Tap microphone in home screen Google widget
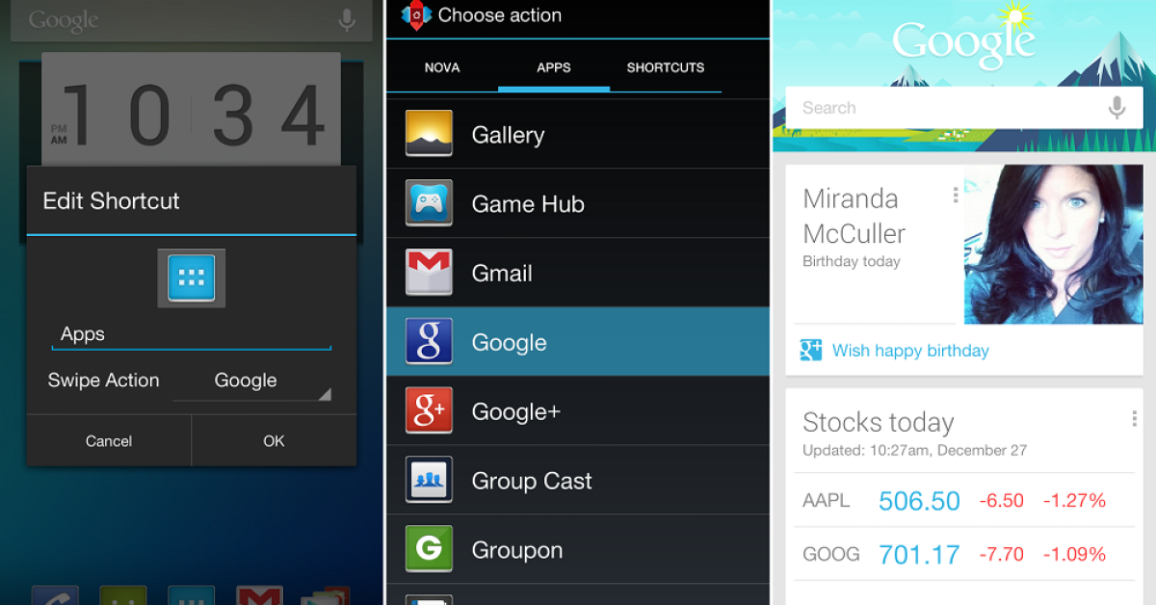 click(348, 19)
